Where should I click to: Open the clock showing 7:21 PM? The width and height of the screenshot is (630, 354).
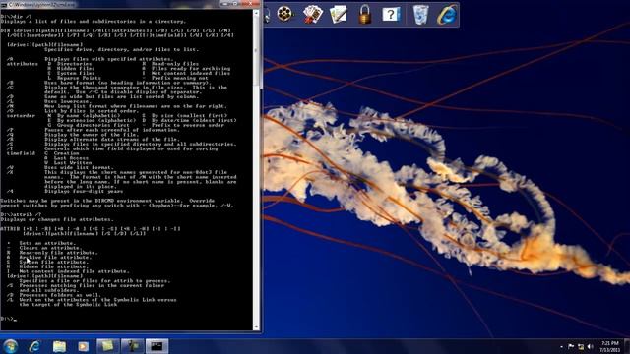click(609, 346)
